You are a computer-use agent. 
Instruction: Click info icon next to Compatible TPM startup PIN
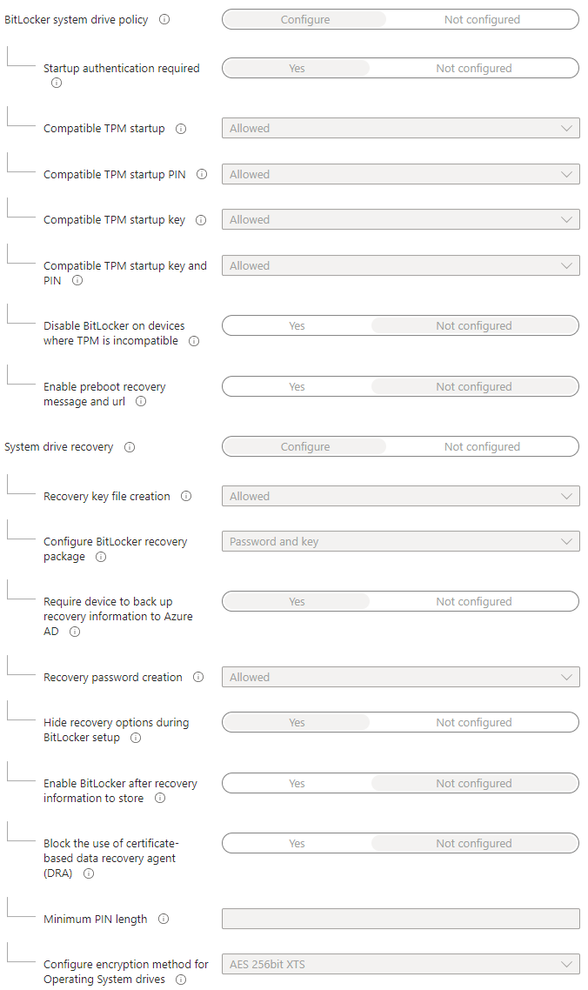pos(202,174)
